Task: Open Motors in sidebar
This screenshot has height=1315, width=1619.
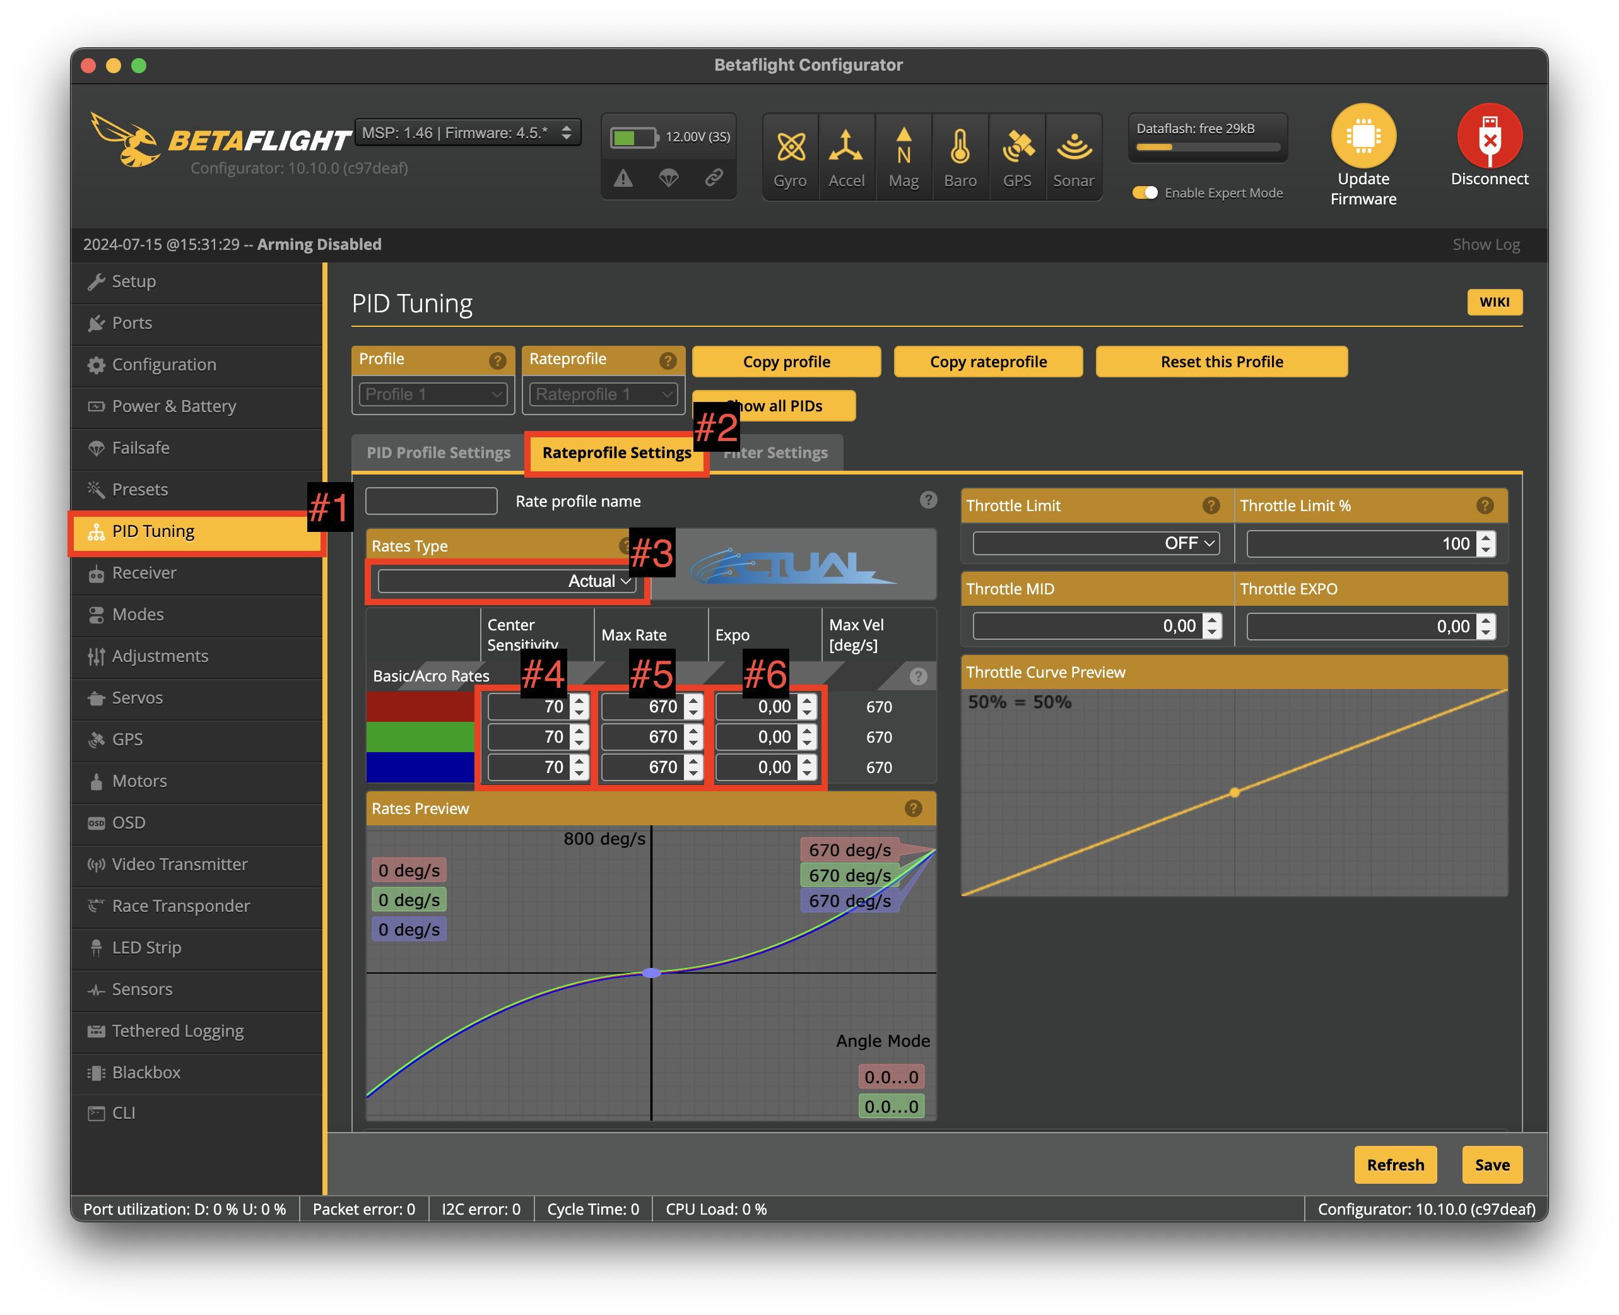Action: (x=197, y=781)
